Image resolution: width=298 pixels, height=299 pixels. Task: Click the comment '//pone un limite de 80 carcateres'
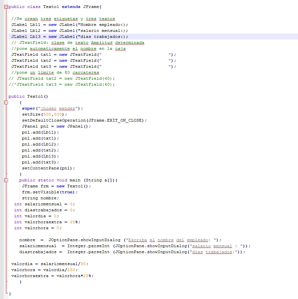tap(55, 73)
